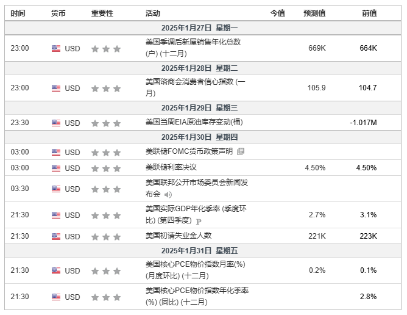Image resolution: width=407 pixels, height=315 pixels.
Task: Click the P icon beside GDP年化季率
Action: [x=199, y=221]
